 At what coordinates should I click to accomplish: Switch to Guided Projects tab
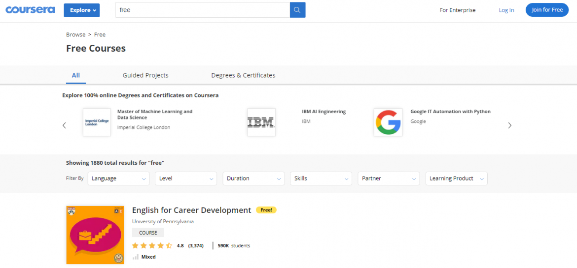145,75
